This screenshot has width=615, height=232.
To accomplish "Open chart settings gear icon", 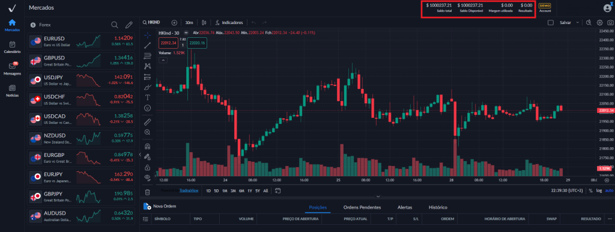I will click(x=600, y=23).
